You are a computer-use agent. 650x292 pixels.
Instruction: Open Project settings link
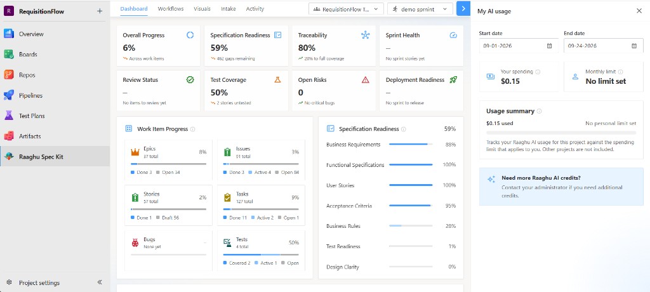(39, 283)
